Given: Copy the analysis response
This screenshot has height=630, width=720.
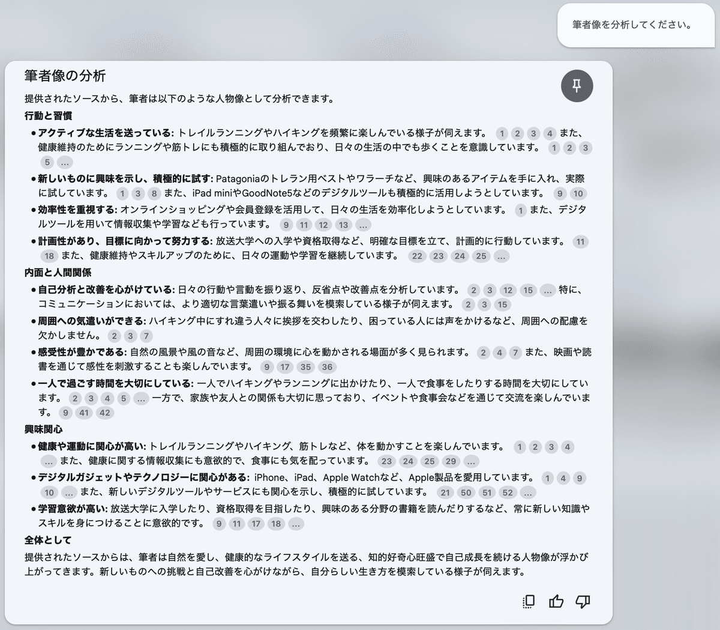Looking at the screenshot, I should pyautogui.click(x=527, y=601).
